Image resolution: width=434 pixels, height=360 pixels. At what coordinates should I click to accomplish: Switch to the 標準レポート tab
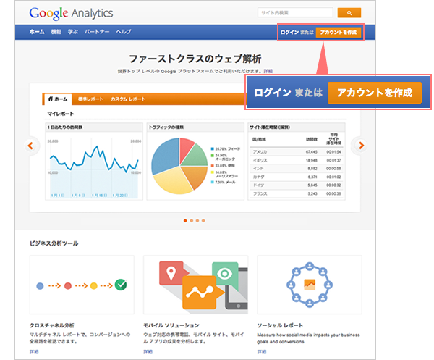coord(90,99)
